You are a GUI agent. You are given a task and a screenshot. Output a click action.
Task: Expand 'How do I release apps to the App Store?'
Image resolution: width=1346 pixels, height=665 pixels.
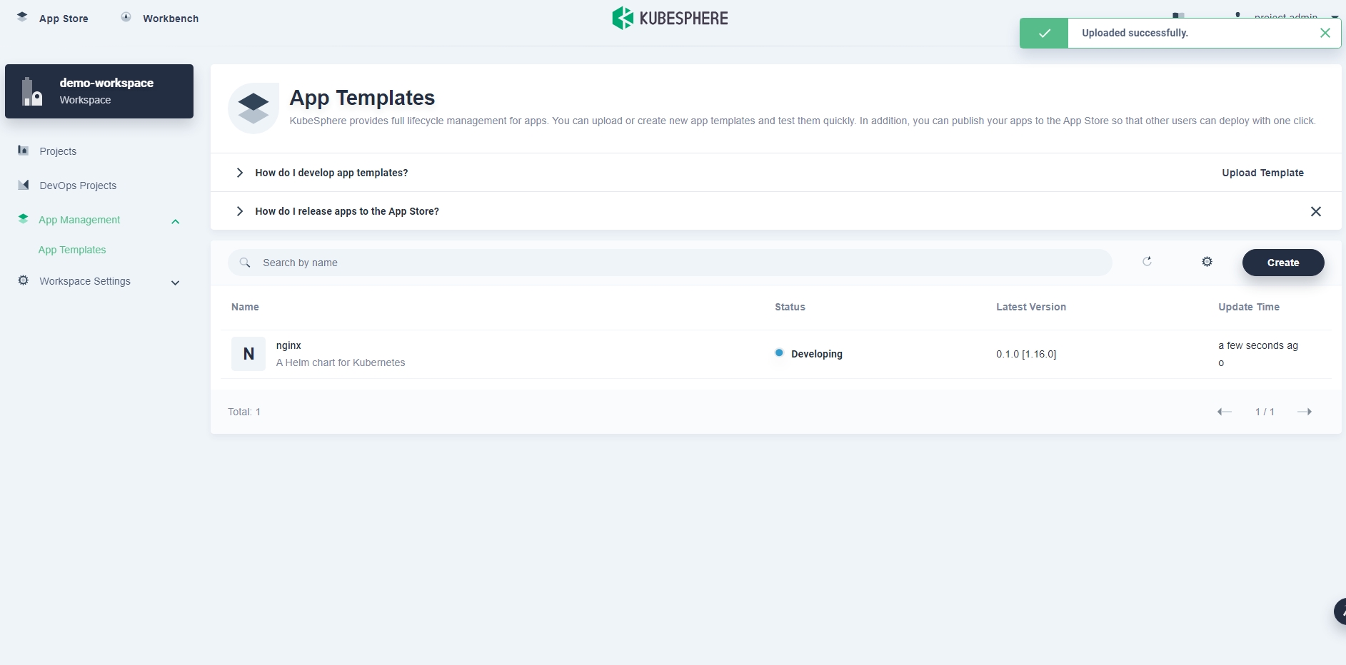[346, 211]
